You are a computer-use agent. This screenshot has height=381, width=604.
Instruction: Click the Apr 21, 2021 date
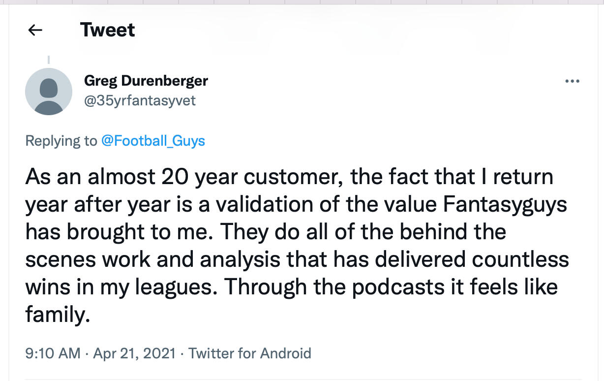pyautogui.click(x=133, y=353)
